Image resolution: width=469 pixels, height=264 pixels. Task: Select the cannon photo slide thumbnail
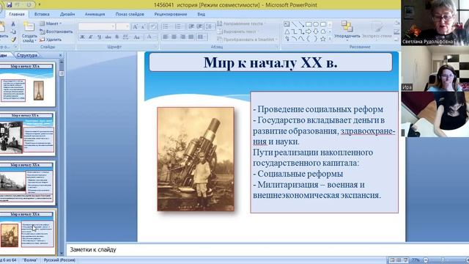[x=27, y=232]
